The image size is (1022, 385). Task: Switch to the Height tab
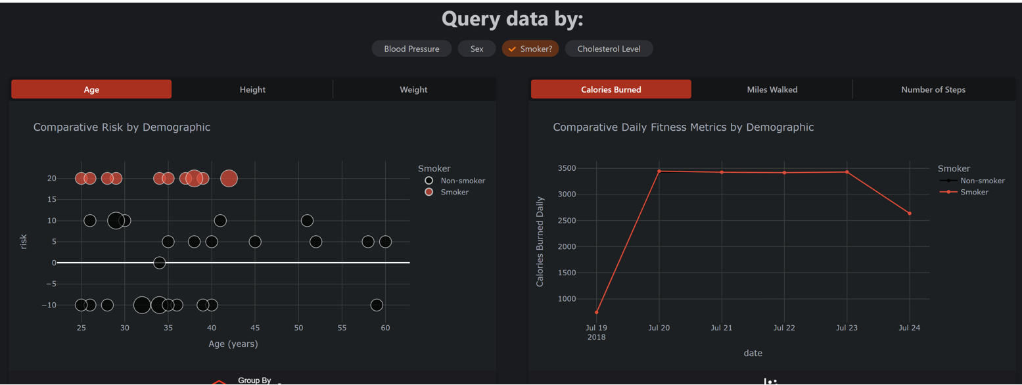(x=252, y=89)
